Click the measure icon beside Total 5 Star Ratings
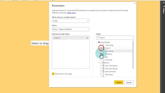The width and height of the screenshot is (165, 93). click(x=103, y=69)
